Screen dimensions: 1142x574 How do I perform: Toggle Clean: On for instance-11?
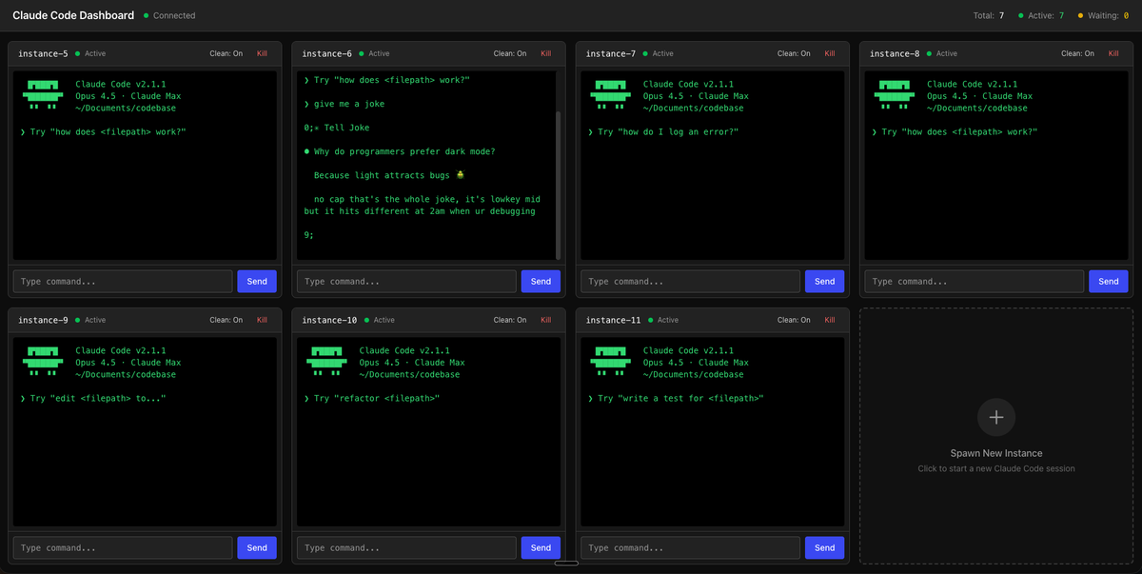(794, 320)
